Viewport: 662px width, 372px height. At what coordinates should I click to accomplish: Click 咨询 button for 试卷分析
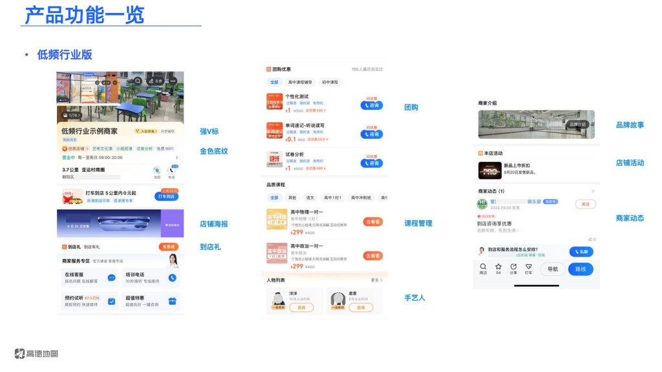click(372, 163)
